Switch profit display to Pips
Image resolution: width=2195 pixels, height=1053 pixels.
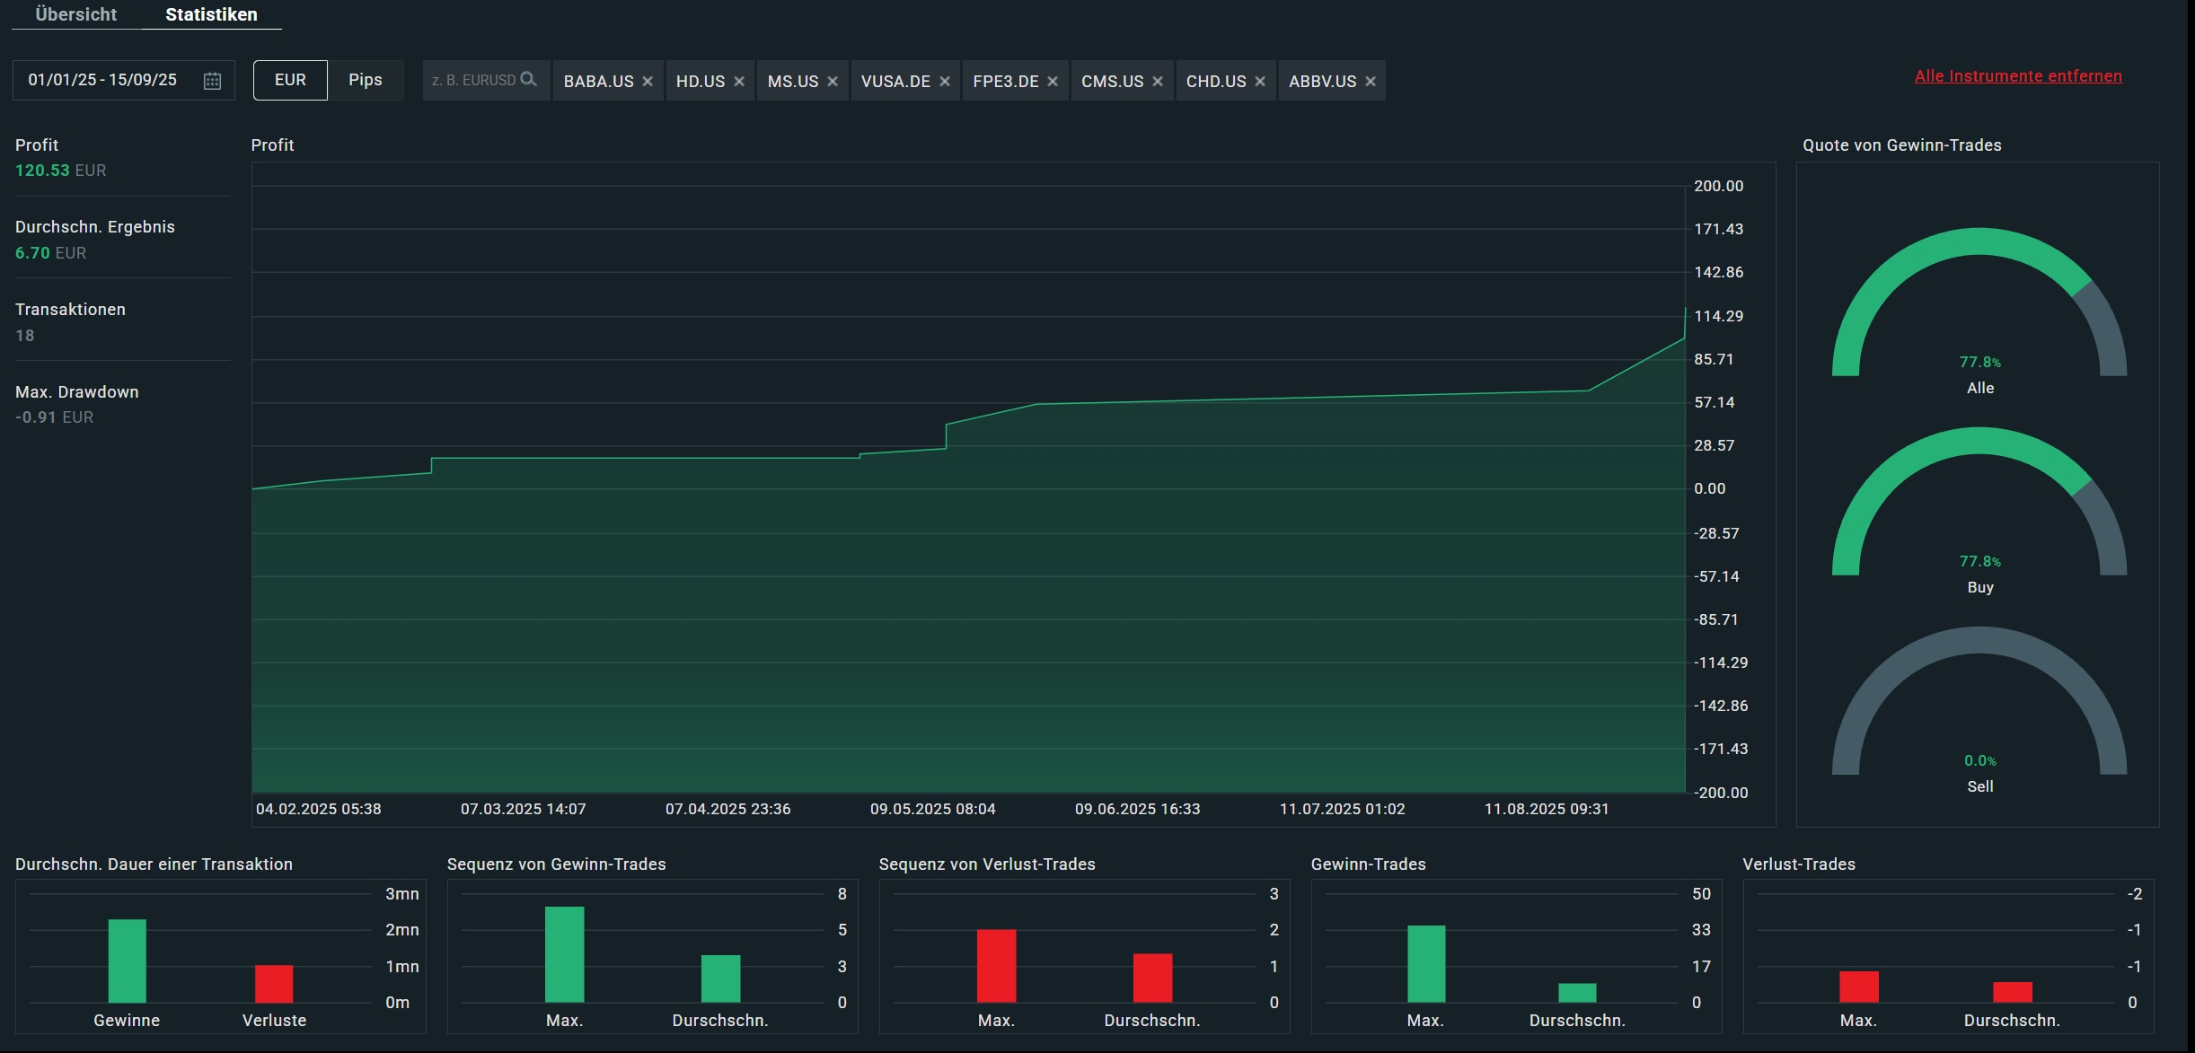[x=365, y=80]
